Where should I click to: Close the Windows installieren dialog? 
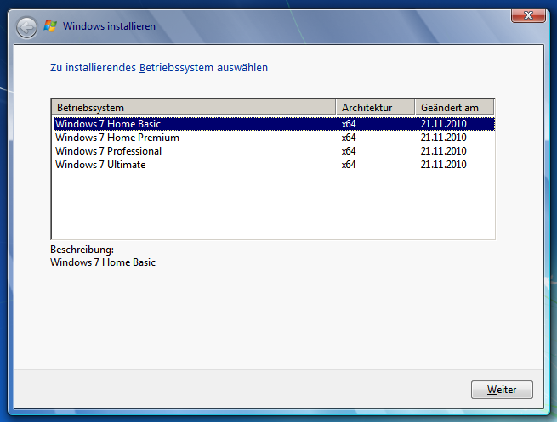[x=528, y=15]
